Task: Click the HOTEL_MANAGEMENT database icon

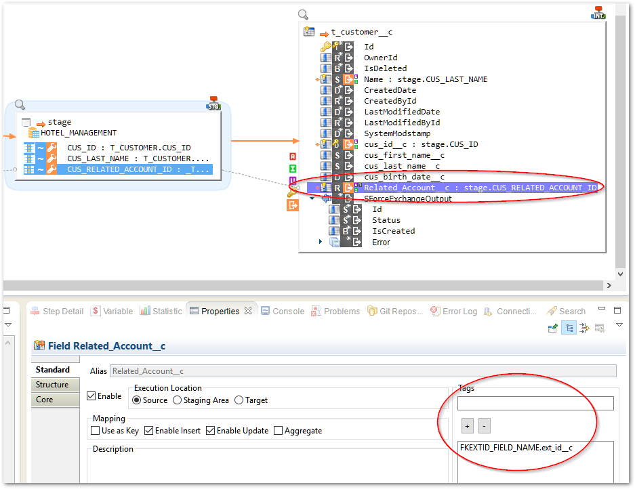Action: coord(33,133)
